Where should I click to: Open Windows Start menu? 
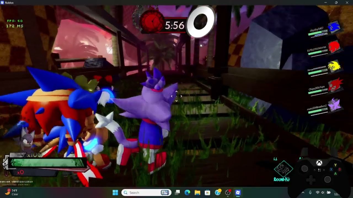[115, 193]
